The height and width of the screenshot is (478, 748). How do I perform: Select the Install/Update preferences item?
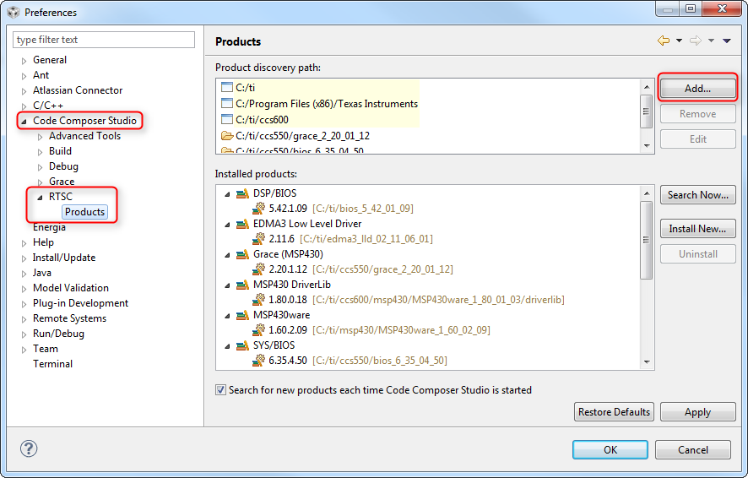pyautogui.click(x=64, y=258)
